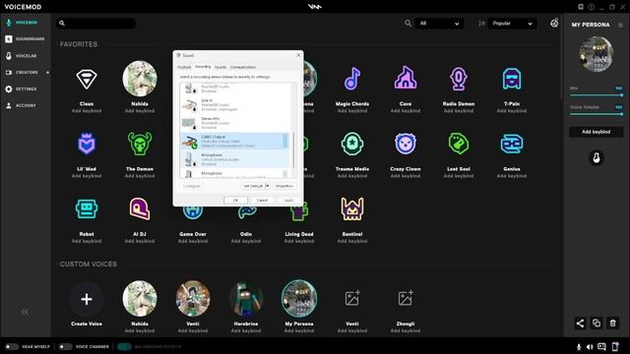
Task: Adjust the Mix slider in persona panel
Action: click(x=597, y=95)
